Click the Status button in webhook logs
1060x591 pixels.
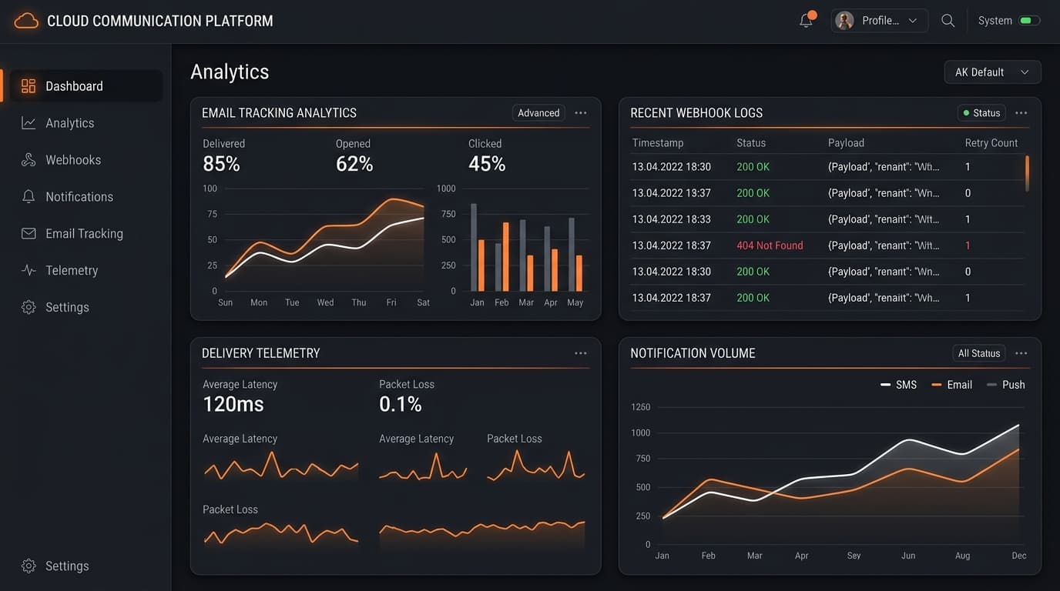point(980,113)
